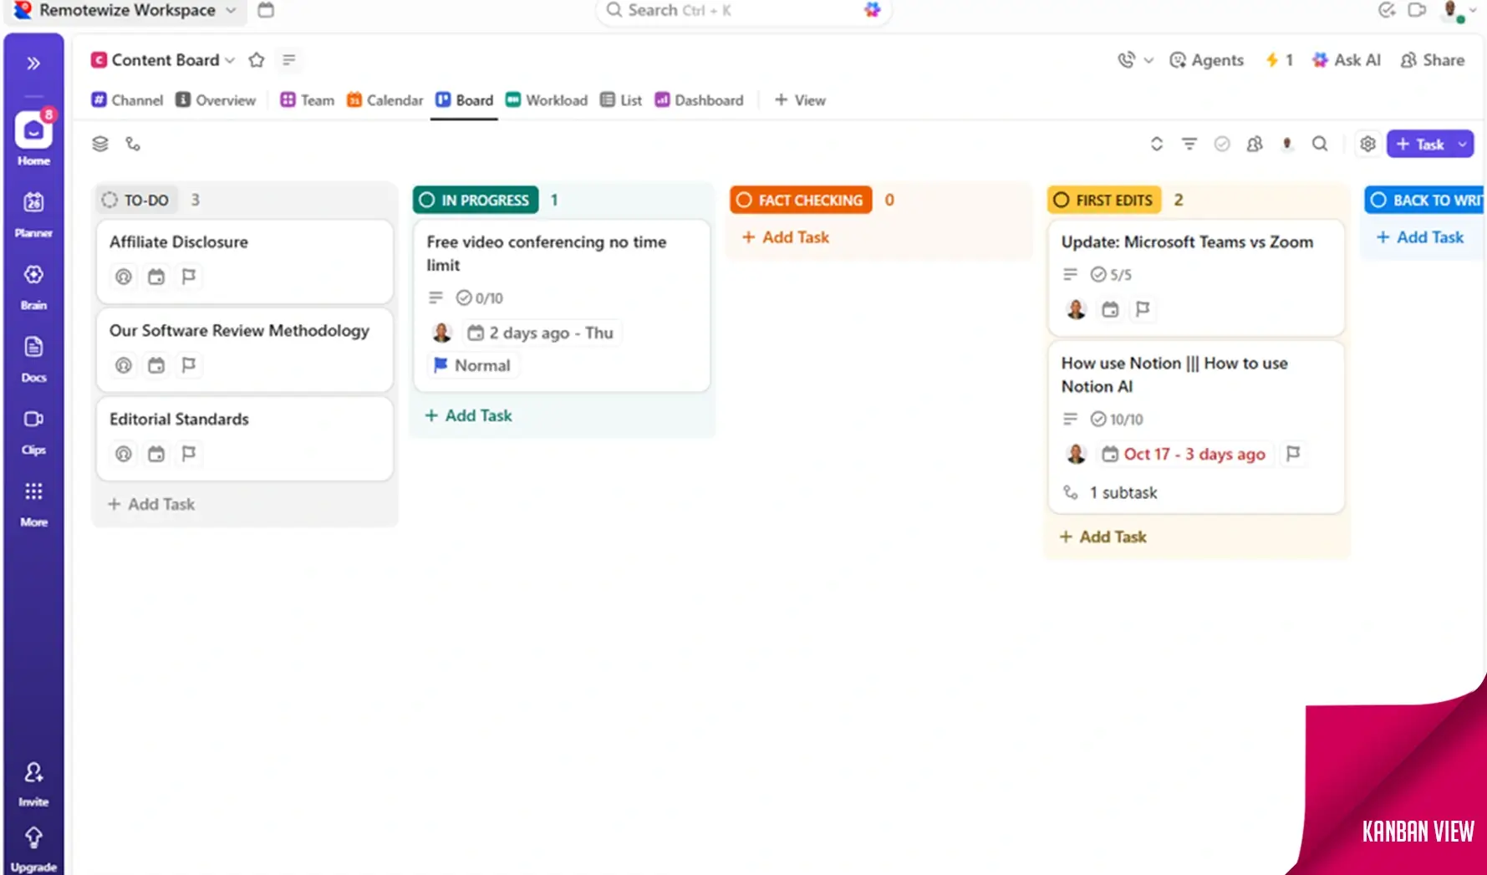Toggle the subtasks display icon in the toolbar
This screenshot has height=875, width=1487.
tap(133, 144)
